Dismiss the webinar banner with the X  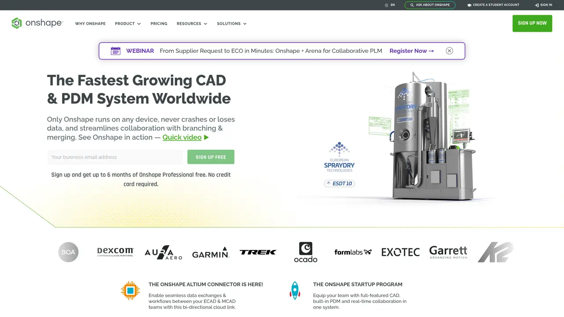click(449, 51)
